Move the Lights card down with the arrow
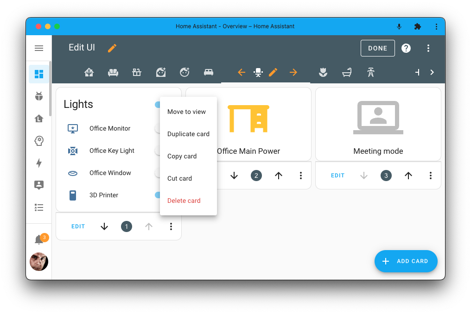Viewport: 471px width, 314px height. tap(104, 226)
